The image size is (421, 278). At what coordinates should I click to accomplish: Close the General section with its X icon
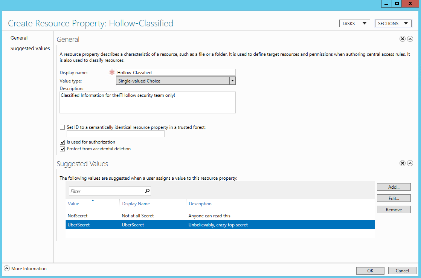[x=403, y=39]
